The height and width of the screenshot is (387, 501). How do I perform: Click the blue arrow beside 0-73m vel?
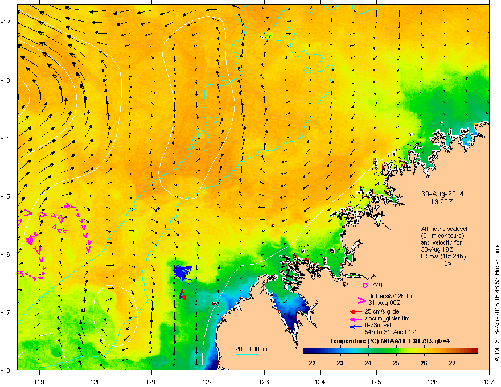coord(356,326)
